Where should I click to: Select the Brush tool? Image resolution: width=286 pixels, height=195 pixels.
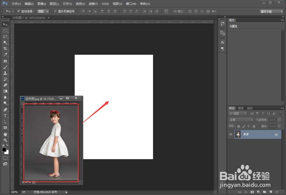[5, 67]
